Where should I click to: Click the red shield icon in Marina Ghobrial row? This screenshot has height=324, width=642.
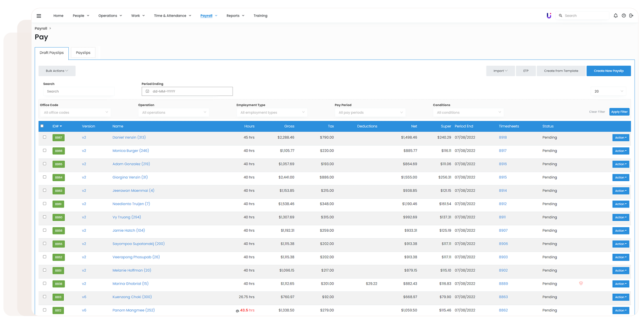pos(581,284)
